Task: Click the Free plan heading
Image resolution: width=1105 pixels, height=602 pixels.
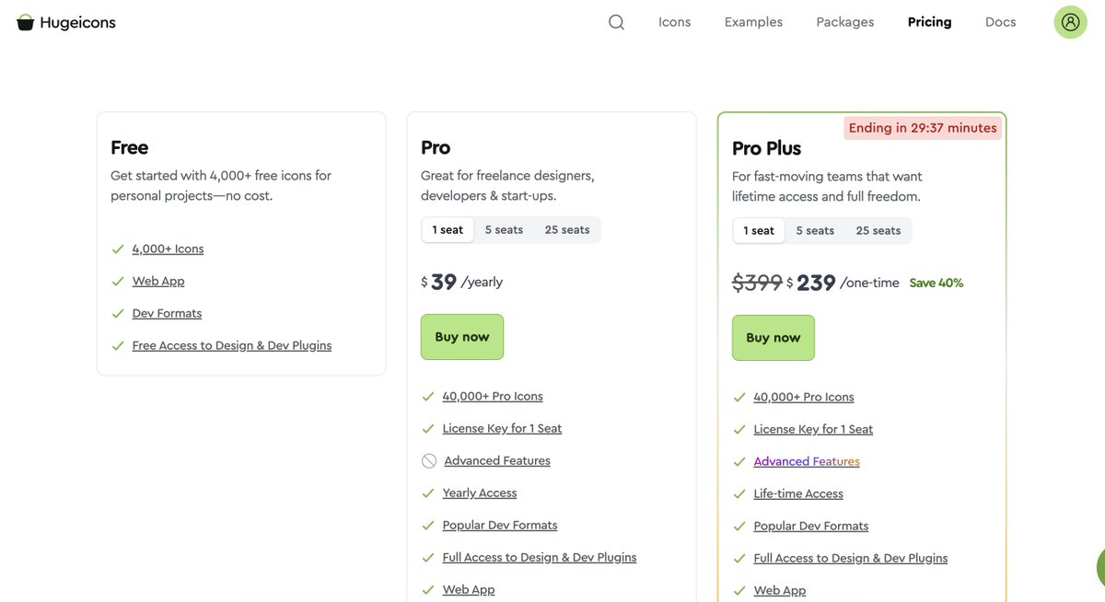Action: pos(130,147)
